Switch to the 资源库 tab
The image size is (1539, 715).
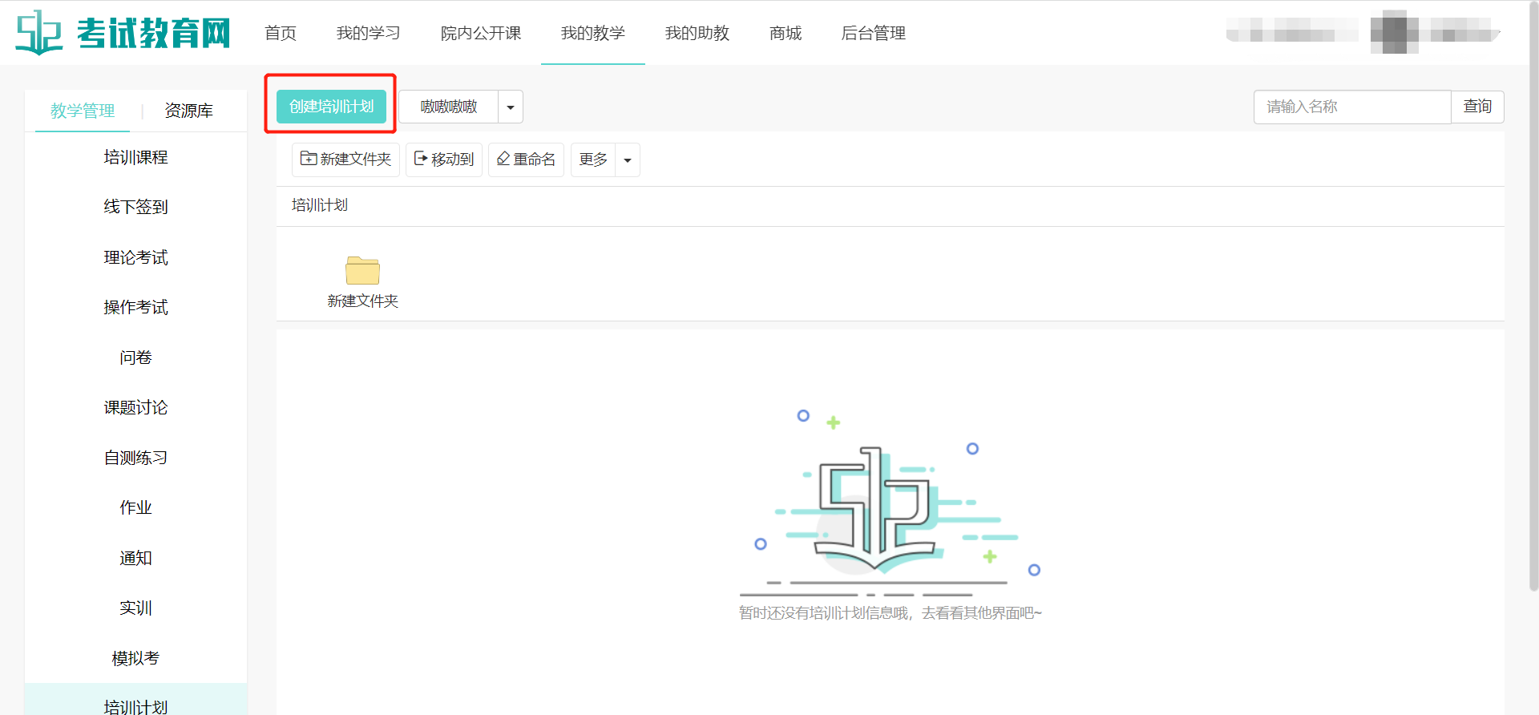188,111
